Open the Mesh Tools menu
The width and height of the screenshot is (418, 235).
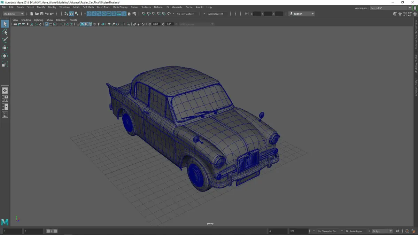click(x=103, y=7)
